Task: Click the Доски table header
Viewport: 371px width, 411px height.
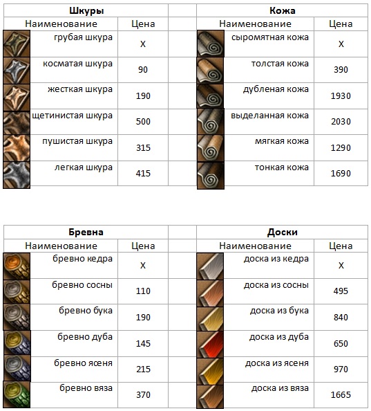Action: pos(283,232)
